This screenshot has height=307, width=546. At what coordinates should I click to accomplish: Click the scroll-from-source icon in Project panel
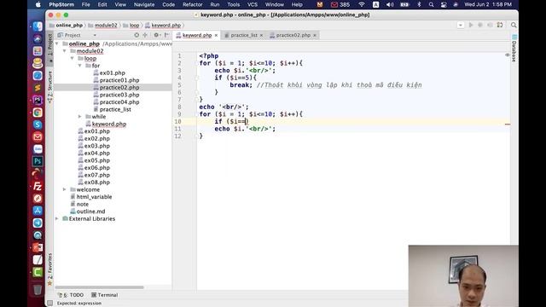pos(136,35)
